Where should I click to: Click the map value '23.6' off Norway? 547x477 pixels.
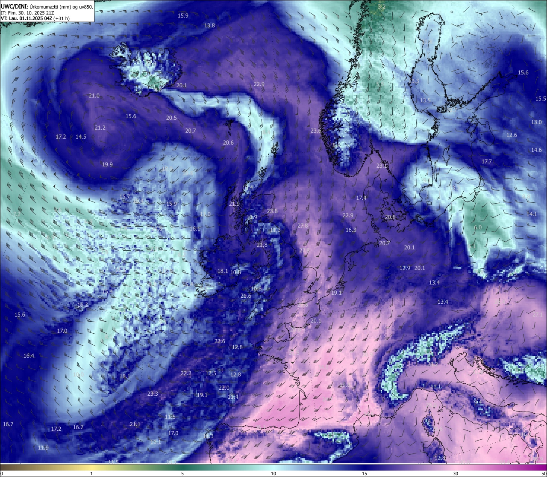pyautogui.click(x=316, y=131)
